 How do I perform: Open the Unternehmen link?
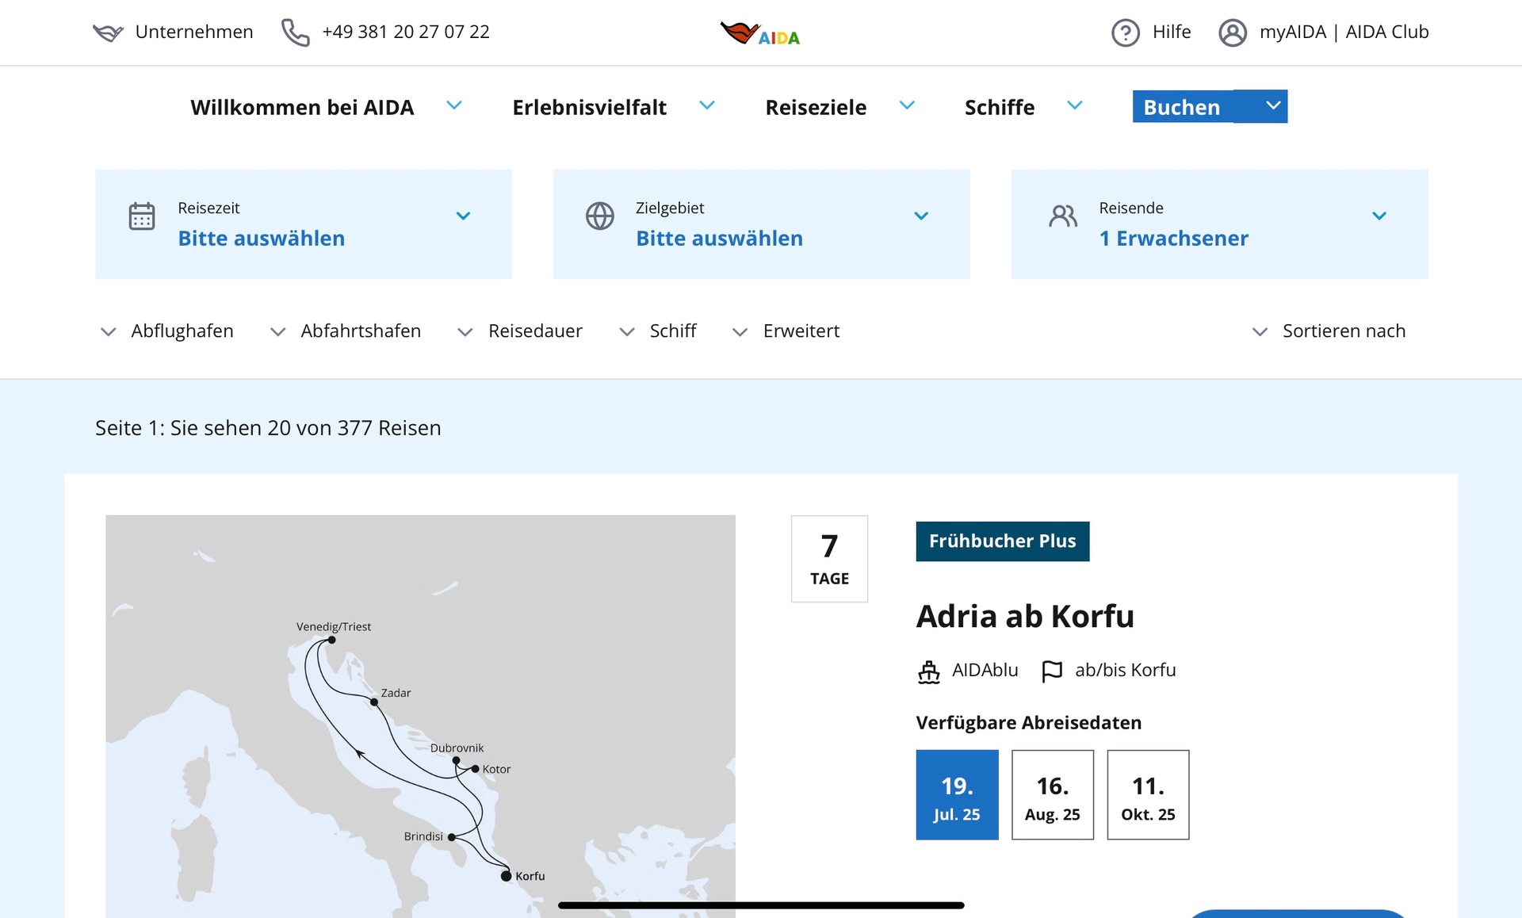[x=194, y=32]
